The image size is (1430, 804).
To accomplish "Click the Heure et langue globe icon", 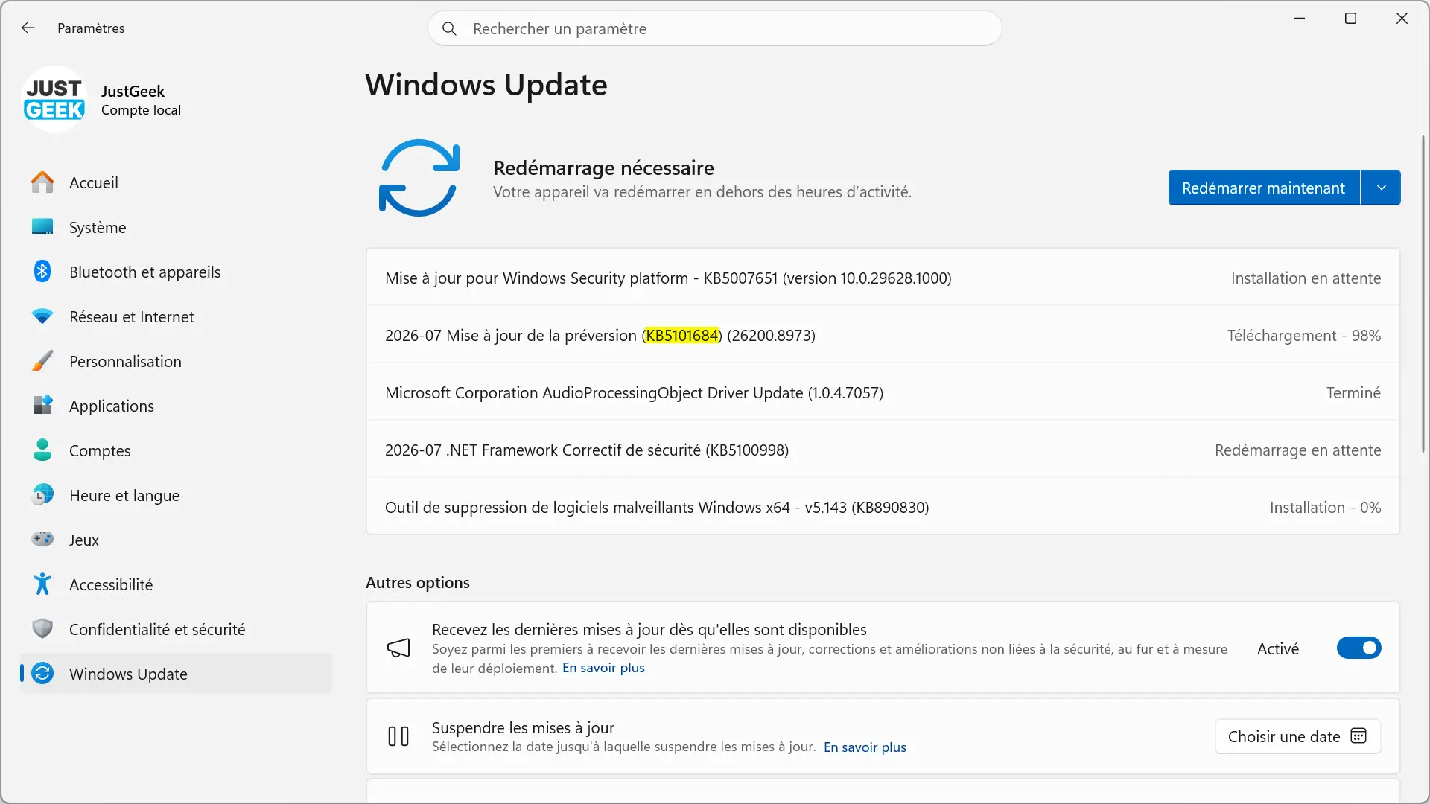I will [x=42, y=495].
